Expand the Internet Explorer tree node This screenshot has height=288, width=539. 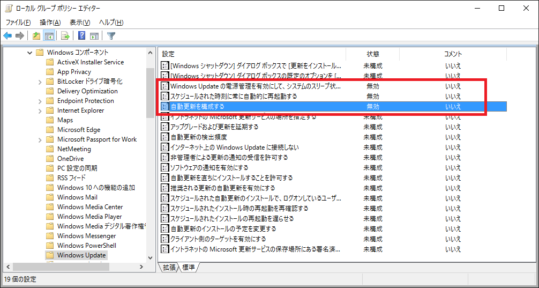coord(40,110)
